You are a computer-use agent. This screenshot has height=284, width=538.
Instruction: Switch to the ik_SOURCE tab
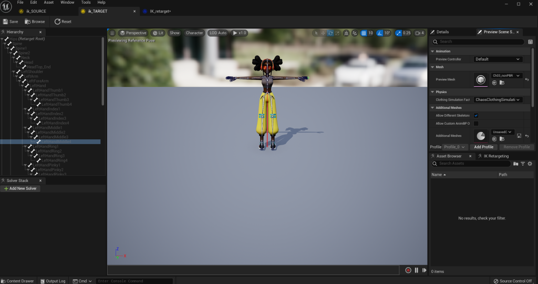[36, 12]
